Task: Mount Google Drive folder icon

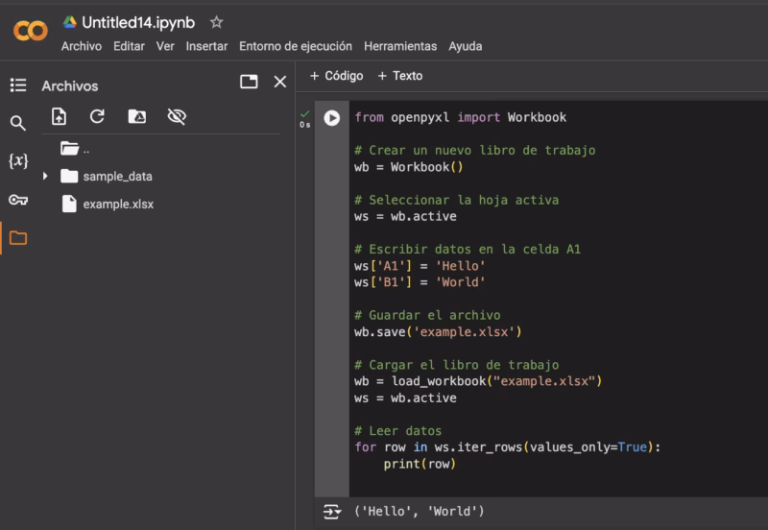Action: [x=136, y=116]
